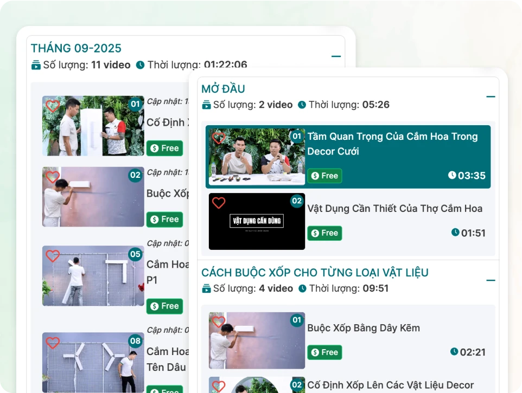Toggle heart on Buộc Xốp Bằng Dây Kẽm

click(219, 322)
